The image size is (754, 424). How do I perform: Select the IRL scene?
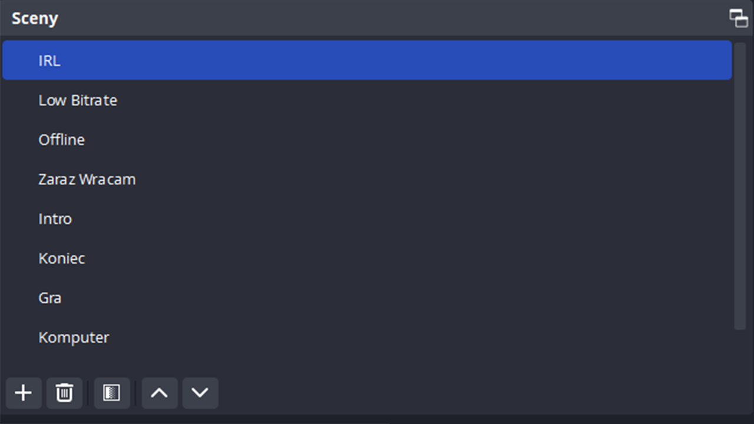click(x=49, y=61)
